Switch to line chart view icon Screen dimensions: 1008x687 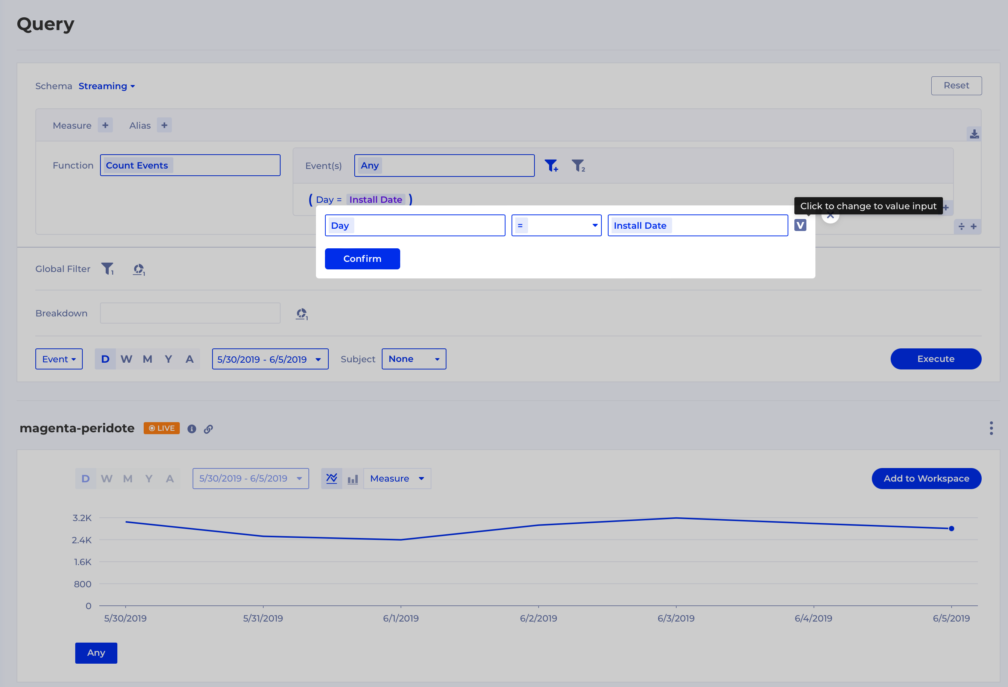click(x=331, y=478)
